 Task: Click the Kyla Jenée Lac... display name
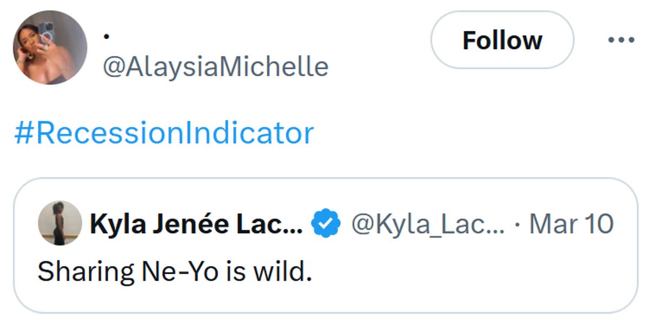[196, 223]
